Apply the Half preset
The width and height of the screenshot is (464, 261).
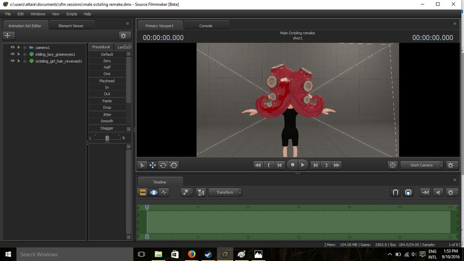[x=107, y=67]
